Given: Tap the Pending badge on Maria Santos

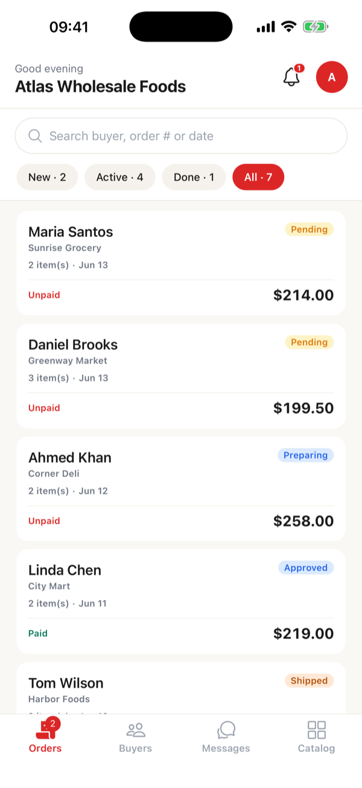Looking at the screenshot, I should coord(309,229).
